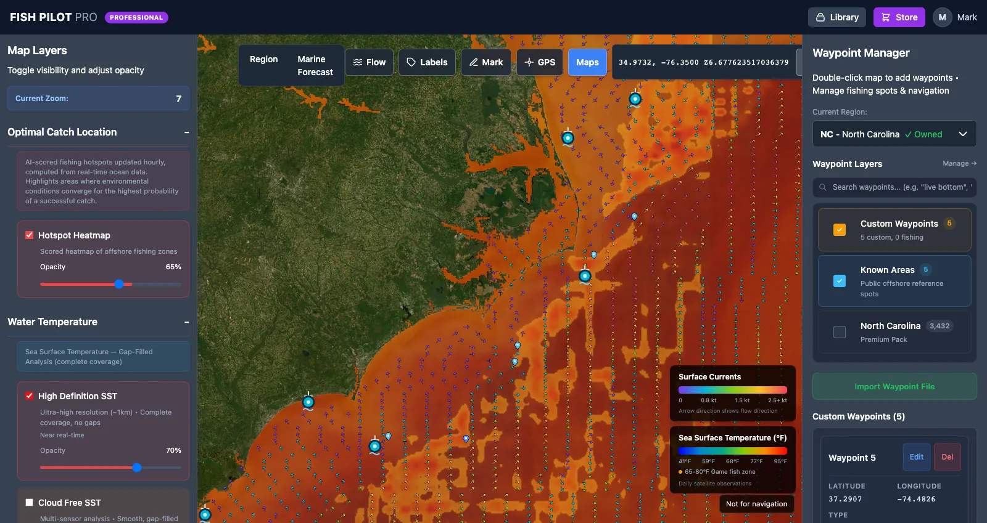Viewport: 987px width, 523px height.
Task: Click Import Waypoint File button
Action: tap(894, 386)
